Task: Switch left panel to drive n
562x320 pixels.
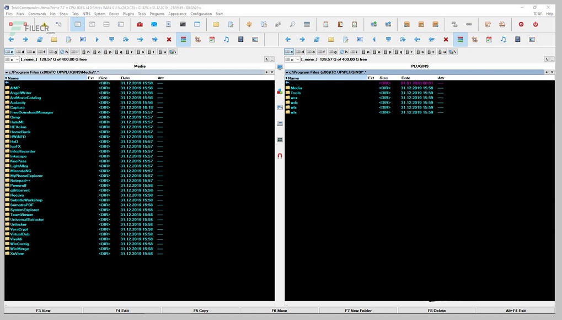Action: (x=85, y=52)
